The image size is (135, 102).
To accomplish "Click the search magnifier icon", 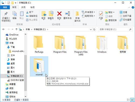I will point(130,29).
